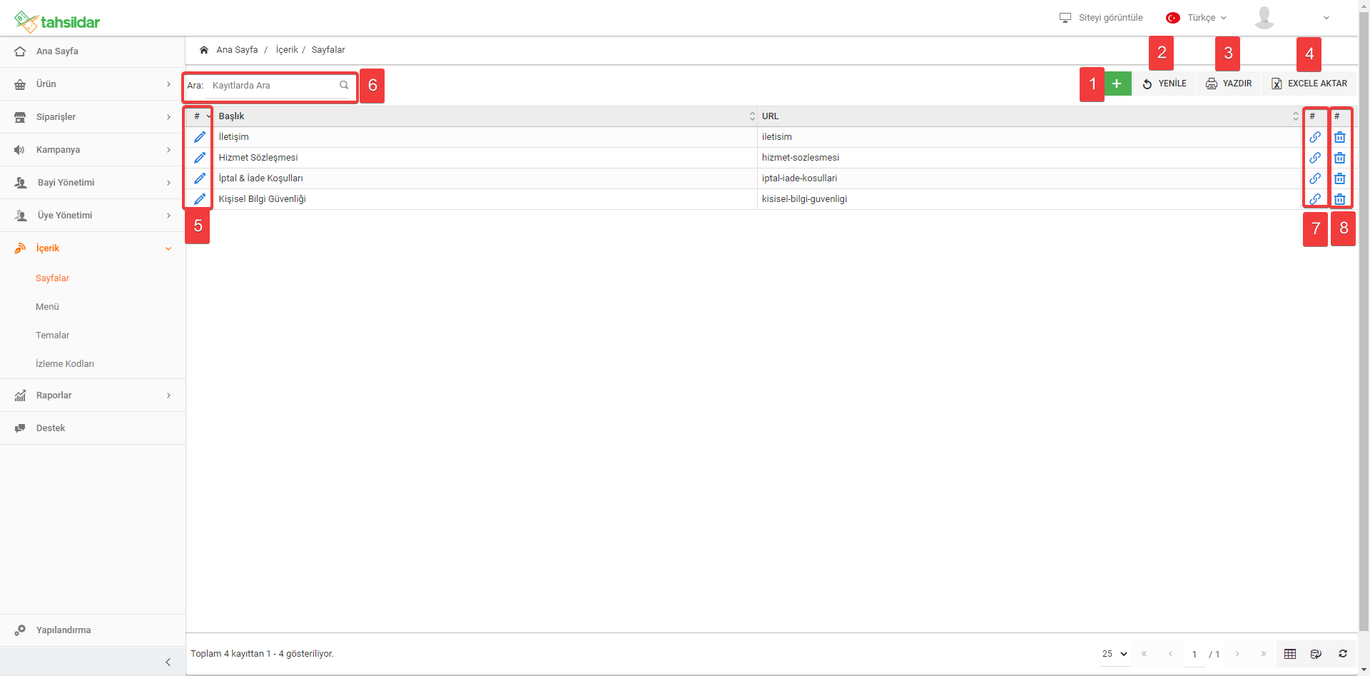
Task: Click Ana Sayfa breadcrumb link
Action: 237,50
